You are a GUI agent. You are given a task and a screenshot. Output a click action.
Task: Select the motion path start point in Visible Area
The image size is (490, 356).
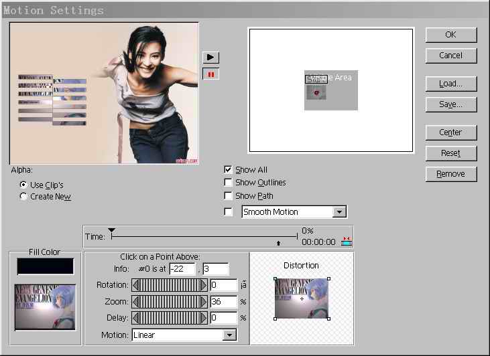coord(316,92)
